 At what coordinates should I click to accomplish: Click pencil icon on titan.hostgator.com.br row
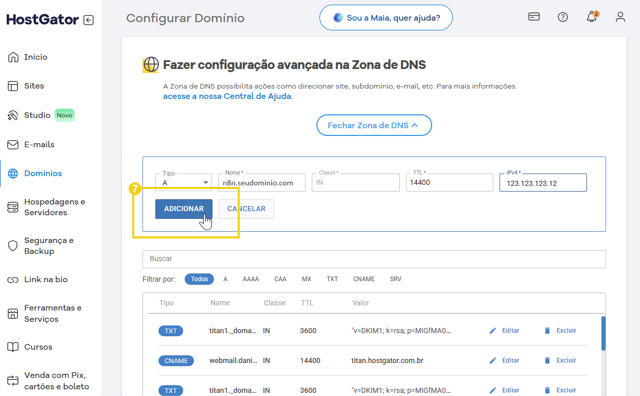click(493, 360)
